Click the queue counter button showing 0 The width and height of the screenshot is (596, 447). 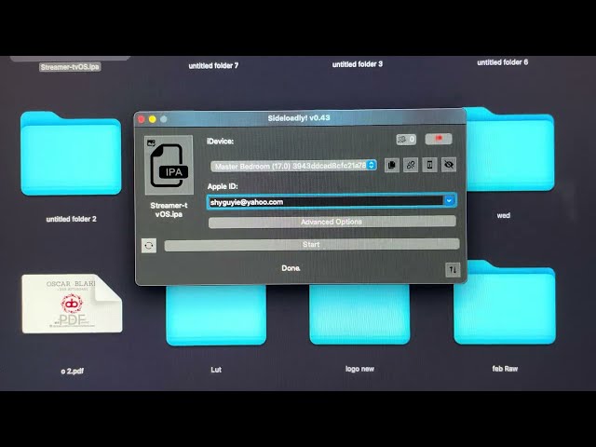[406, 140]
